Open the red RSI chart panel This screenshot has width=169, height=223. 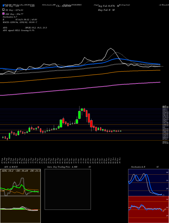[x=148, y=209]
